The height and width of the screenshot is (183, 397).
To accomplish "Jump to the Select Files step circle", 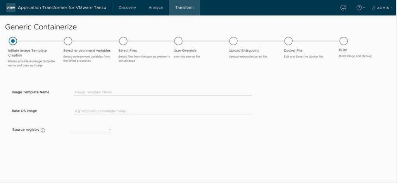I will pyautogui.click(x=123, y=41).
